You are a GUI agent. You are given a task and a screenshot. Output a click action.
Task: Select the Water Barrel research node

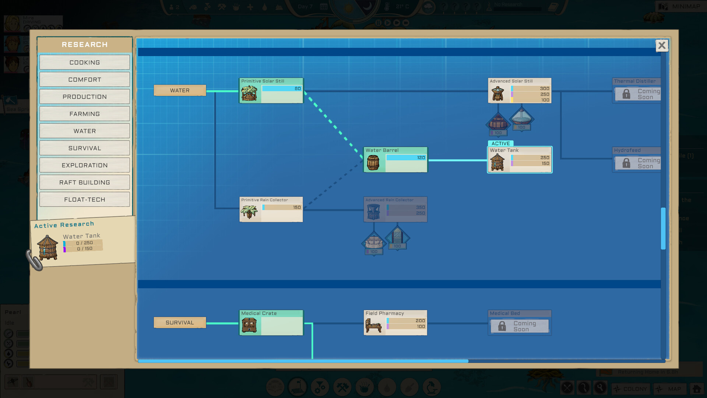(x=395, y=159)
